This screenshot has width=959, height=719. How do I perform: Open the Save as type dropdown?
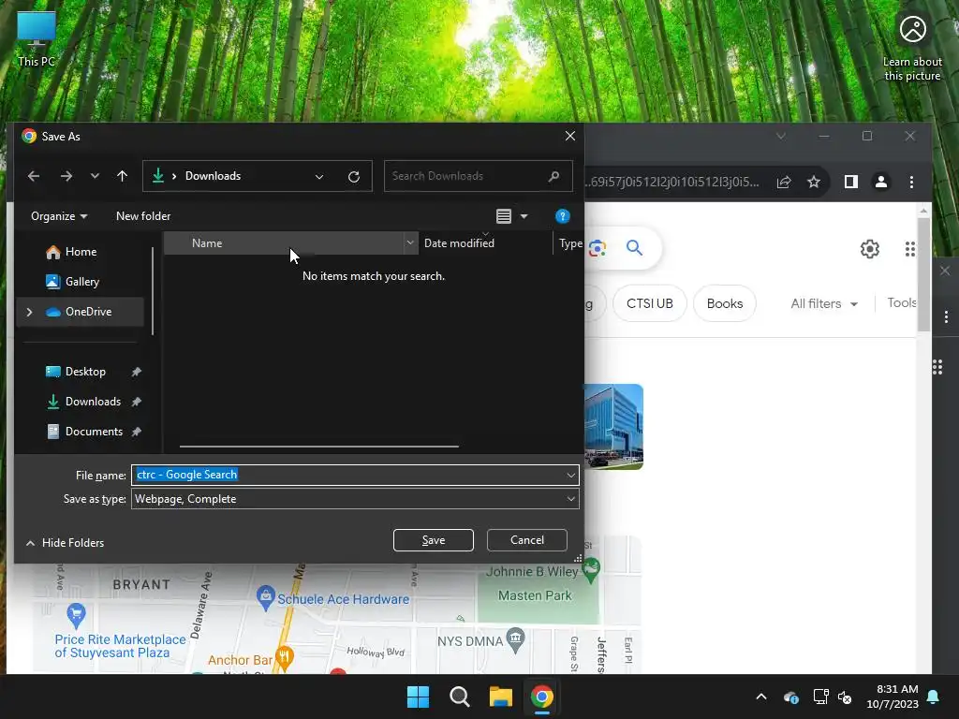355,499
